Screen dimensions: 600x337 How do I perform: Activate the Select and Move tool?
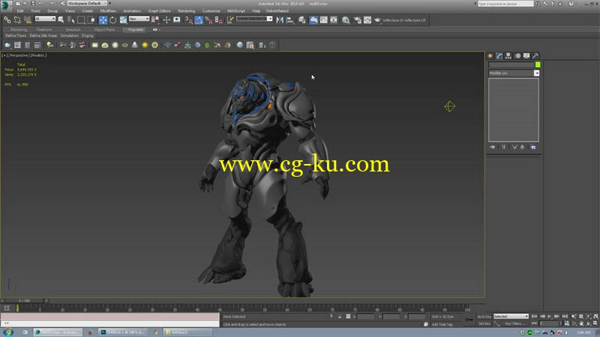click(x=103, y=20)
